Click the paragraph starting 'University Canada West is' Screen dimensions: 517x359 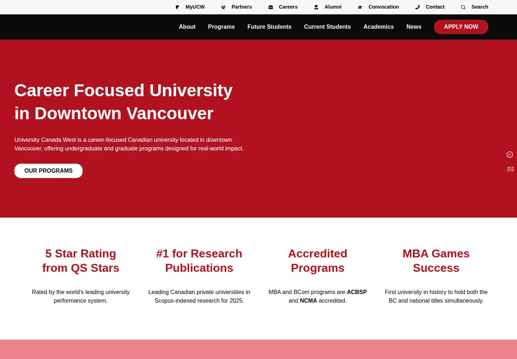129,144
